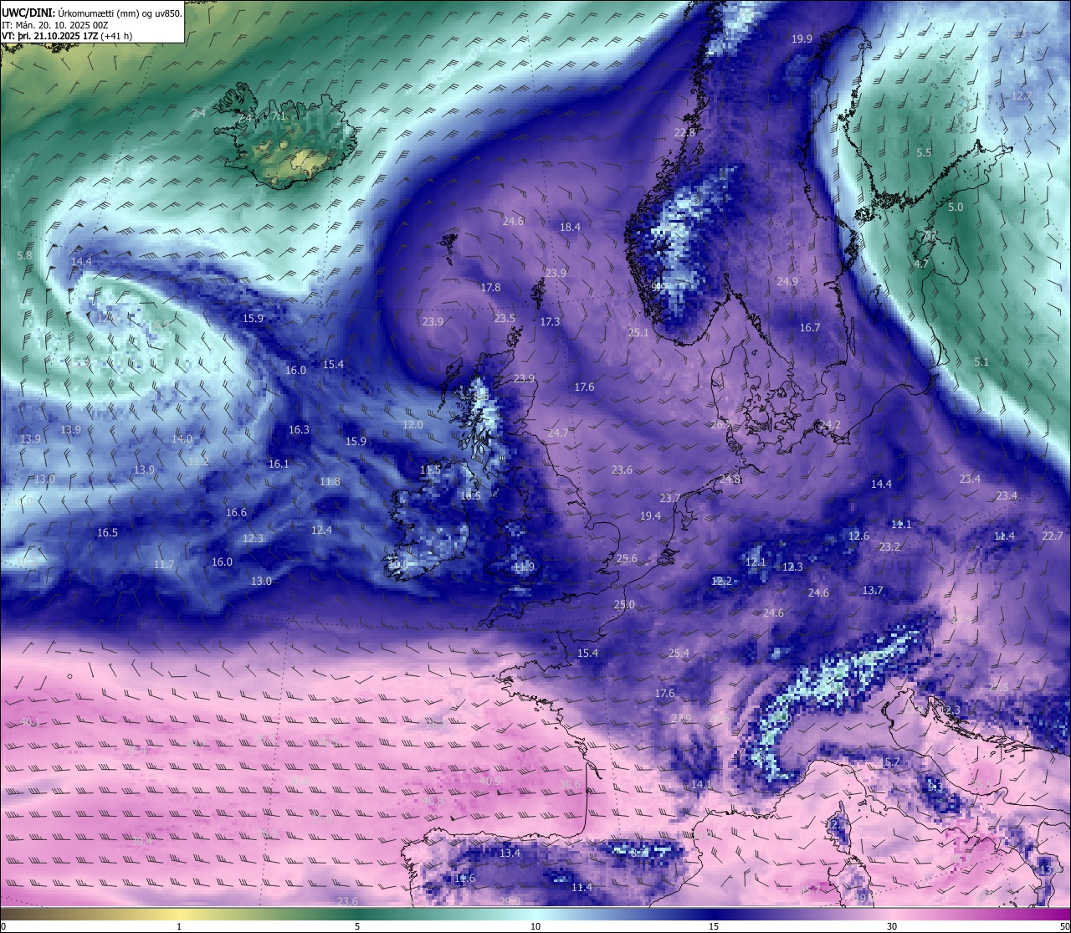Click the 22.7 value at the eastern edge
This screenshot has width=1071, height=933.
pos(1053,536)
